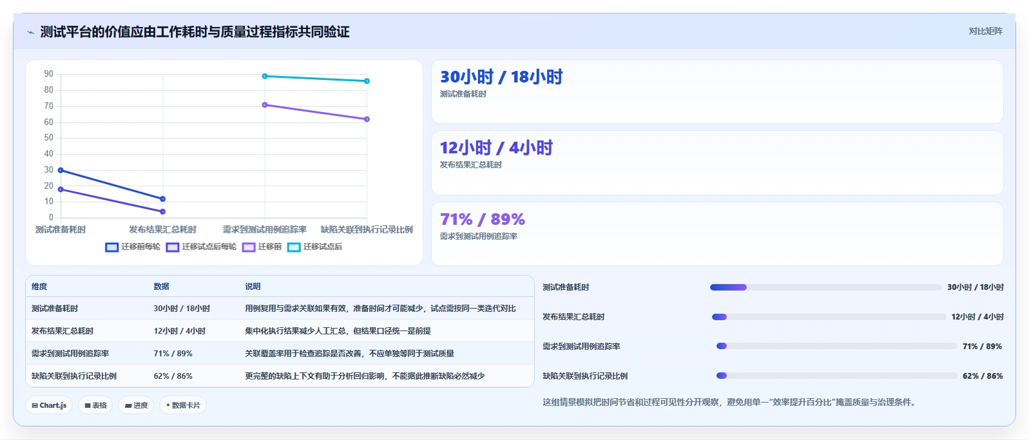
Task: Click the small icon before the page title
Action: click(x=30, y=32)
